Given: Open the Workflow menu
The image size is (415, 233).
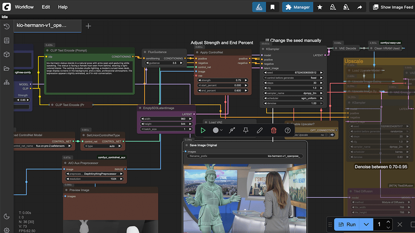Looking at the screenshot, I should [x=24, y=7].
